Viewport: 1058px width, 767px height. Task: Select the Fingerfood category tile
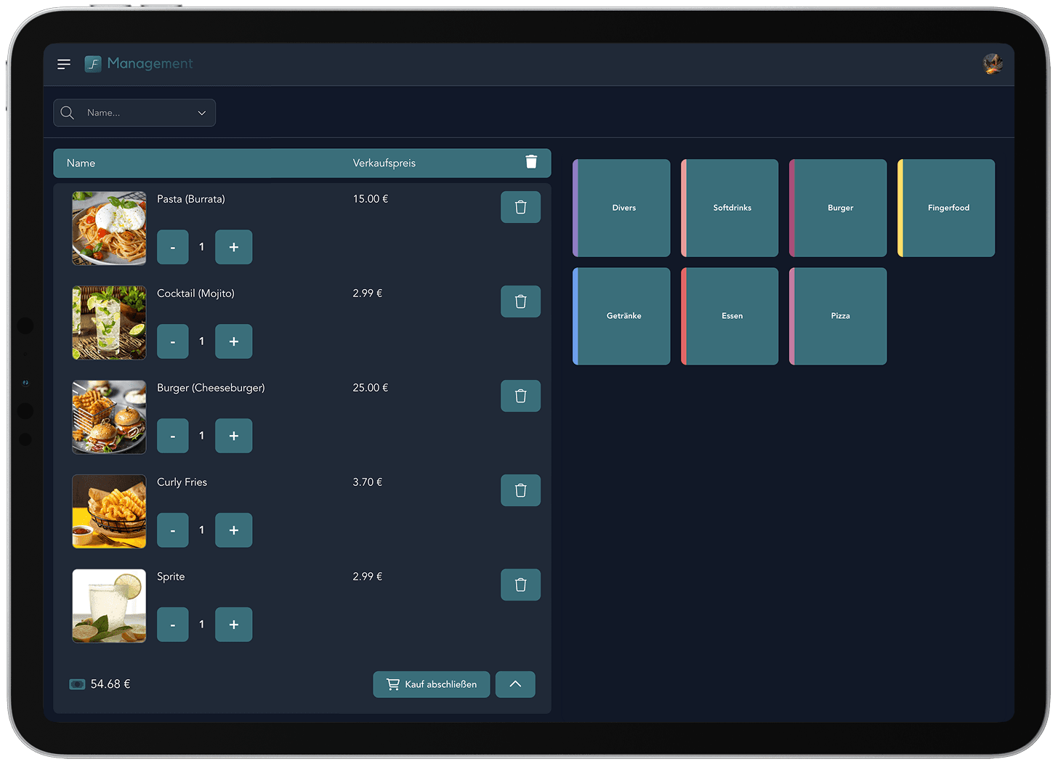click(948, 208)
